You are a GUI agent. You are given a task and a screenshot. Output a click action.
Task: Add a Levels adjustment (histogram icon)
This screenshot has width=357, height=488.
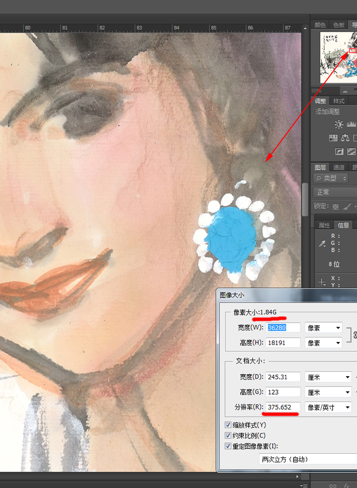352,124
